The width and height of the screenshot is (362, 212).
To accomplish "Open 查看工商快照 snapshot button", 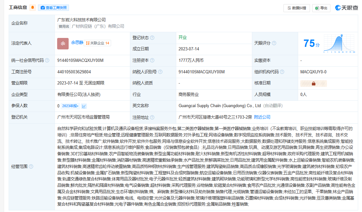I will tap(54, 8).
